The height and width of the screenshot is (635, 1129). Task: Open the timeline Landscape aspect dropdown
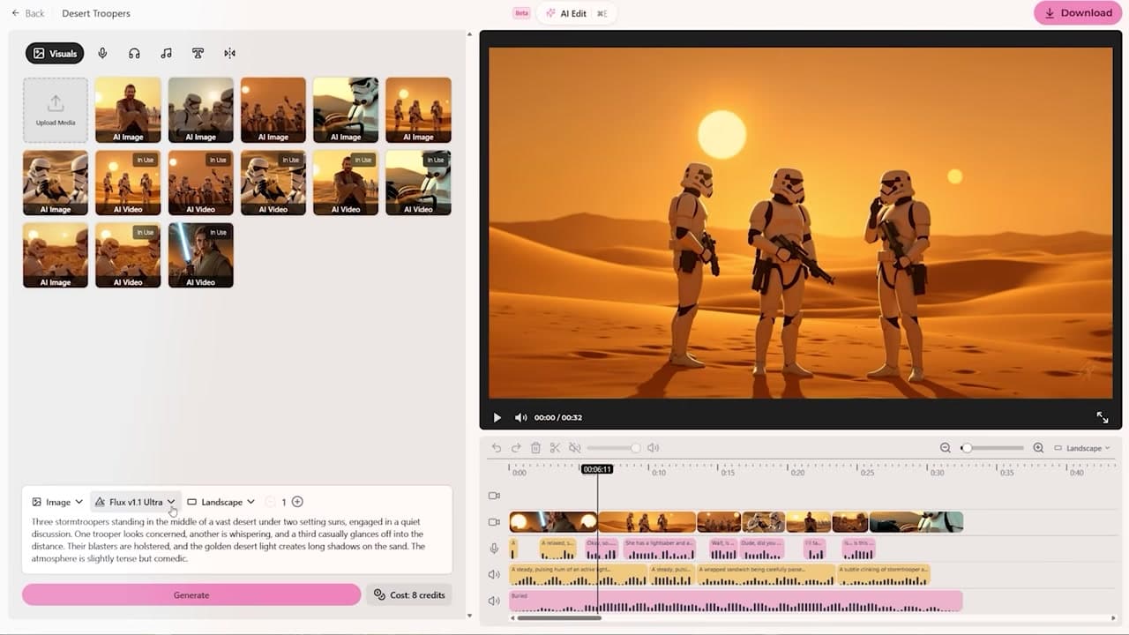[1082, 448]
